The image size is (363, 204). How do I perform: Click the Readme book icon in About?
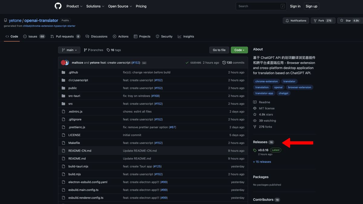pyautogui.click(x=254, y=102)
